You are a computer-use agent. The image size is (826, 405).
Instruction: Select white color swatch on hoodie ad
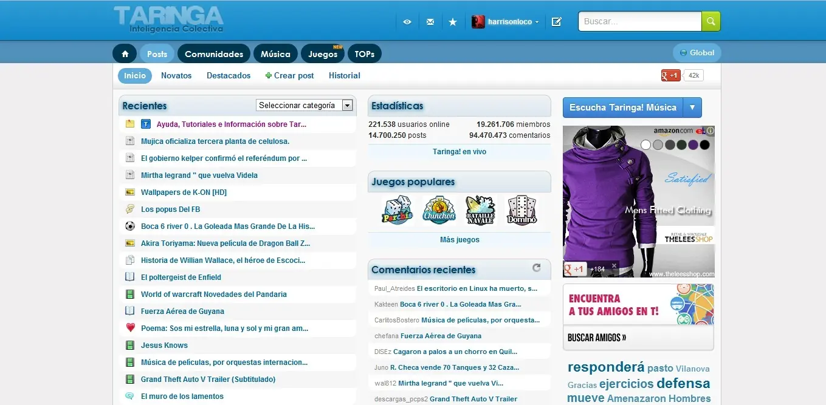tap(646, 145)
